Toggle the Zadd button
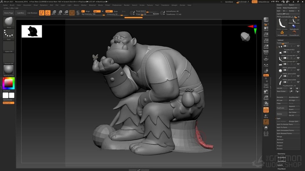305x171 pixels. pos(109,11)
